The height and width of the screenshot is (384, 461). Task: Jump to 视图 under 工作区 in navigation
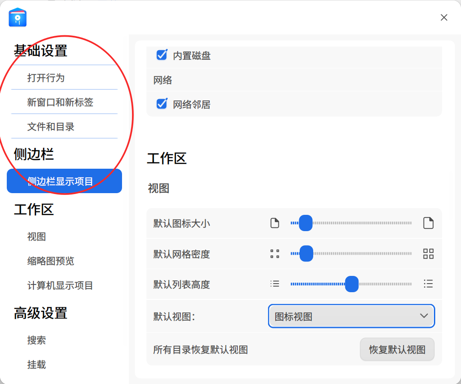point(37,236)
